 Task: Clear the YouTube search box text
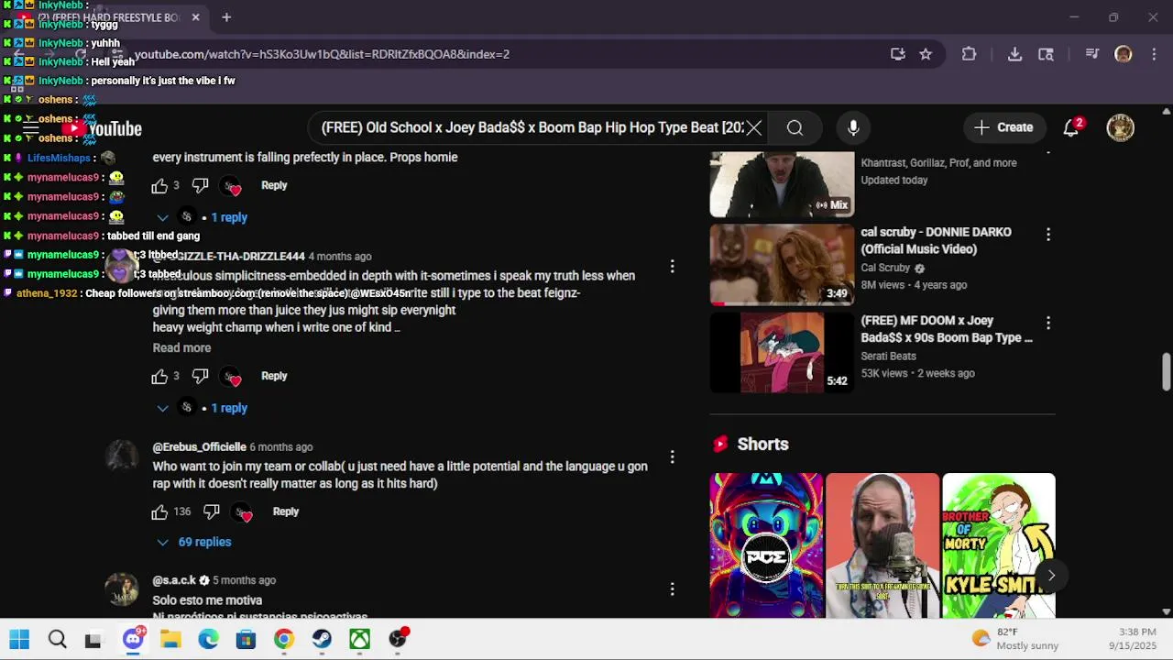click(x=753, y=128)
